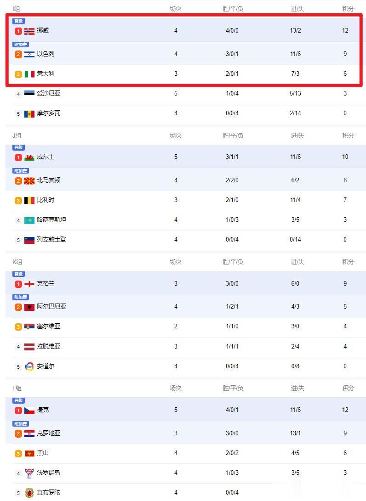Click rank 3 badge beside 塞尔维亚
This screenshot has width=366, height=501.
18,327
